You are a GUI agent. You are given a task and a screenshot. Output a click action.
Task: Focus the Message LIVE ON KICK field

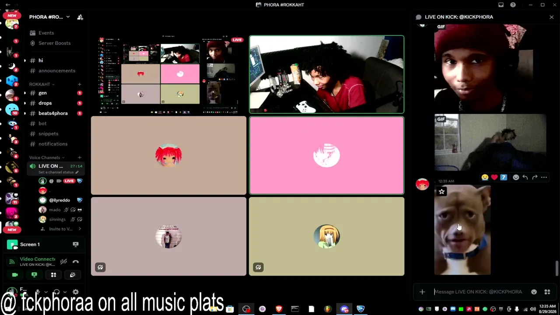pyautogui.click(x=479, y=292)
